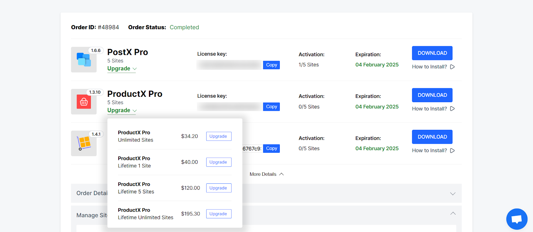Download PostX Pro
533x232 pixels.
pos(432,53)
